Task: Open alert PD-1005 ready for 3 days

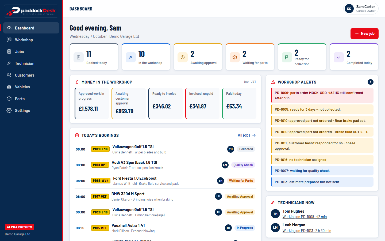Action: coord(322,109)
